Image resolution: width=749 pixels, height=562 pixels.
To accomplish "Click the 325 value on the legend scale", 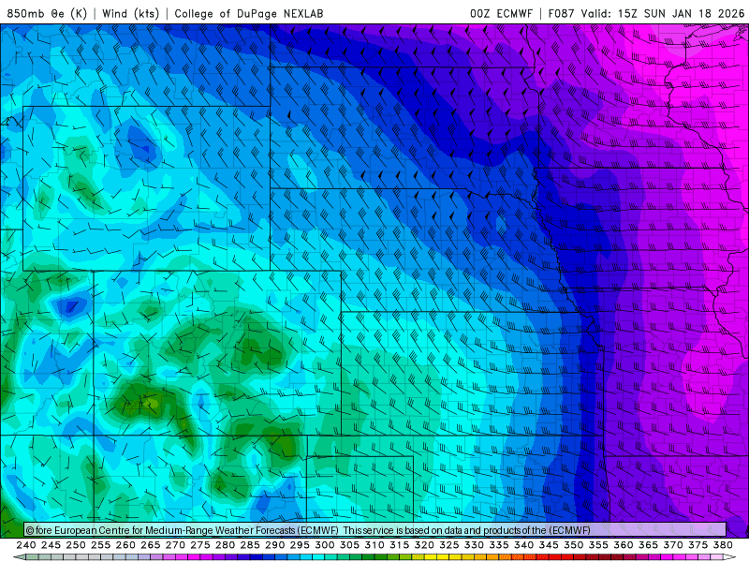I will 448,545.
